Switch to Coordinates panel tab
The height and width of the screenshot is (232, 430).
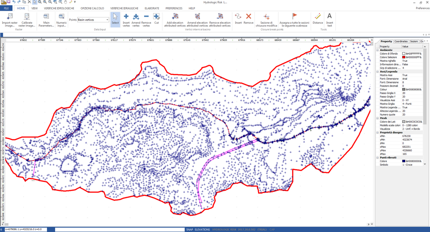[x=401, y=41]
